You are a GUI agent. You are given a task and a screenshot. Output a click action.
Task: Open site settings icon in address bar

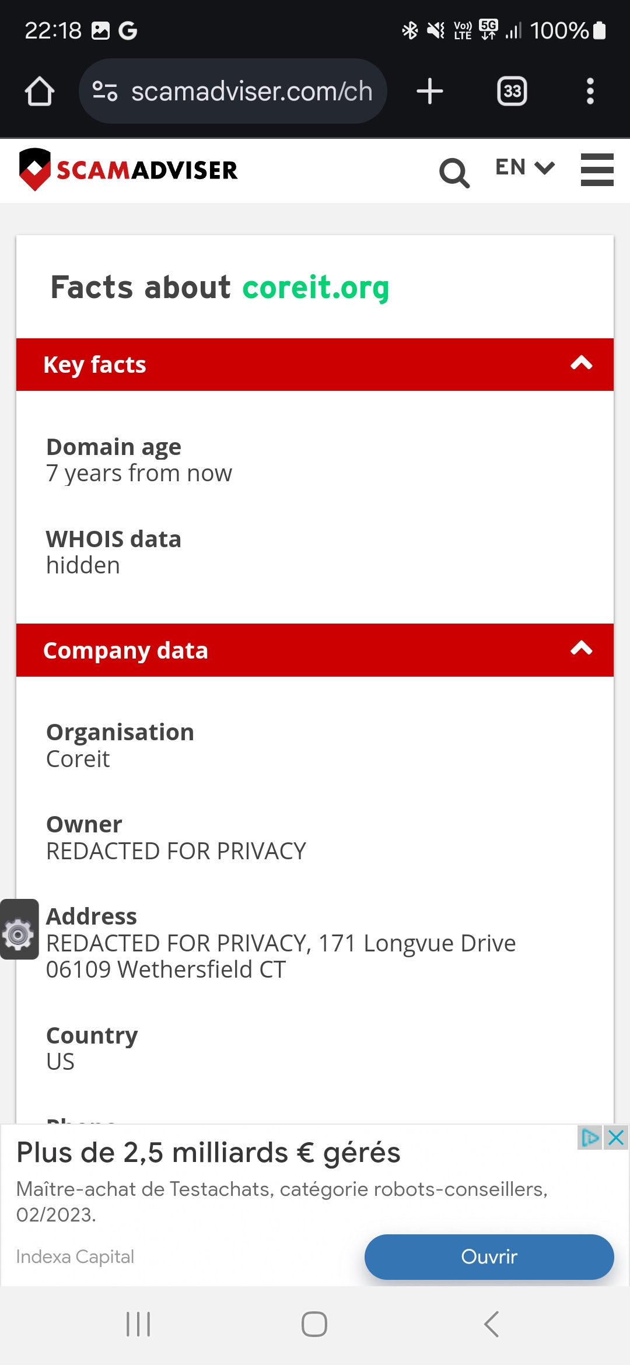point(105,92)
